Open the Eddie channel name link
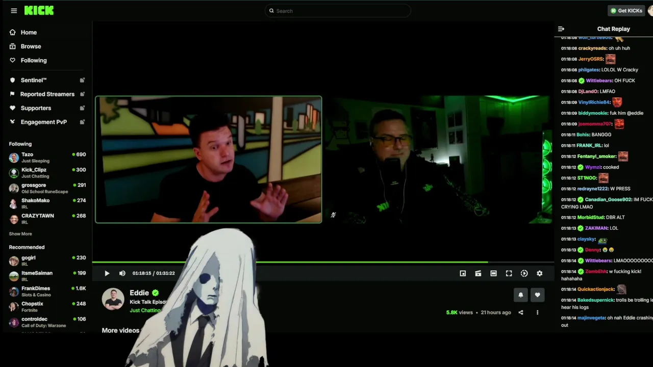 [x=139, y=293]
